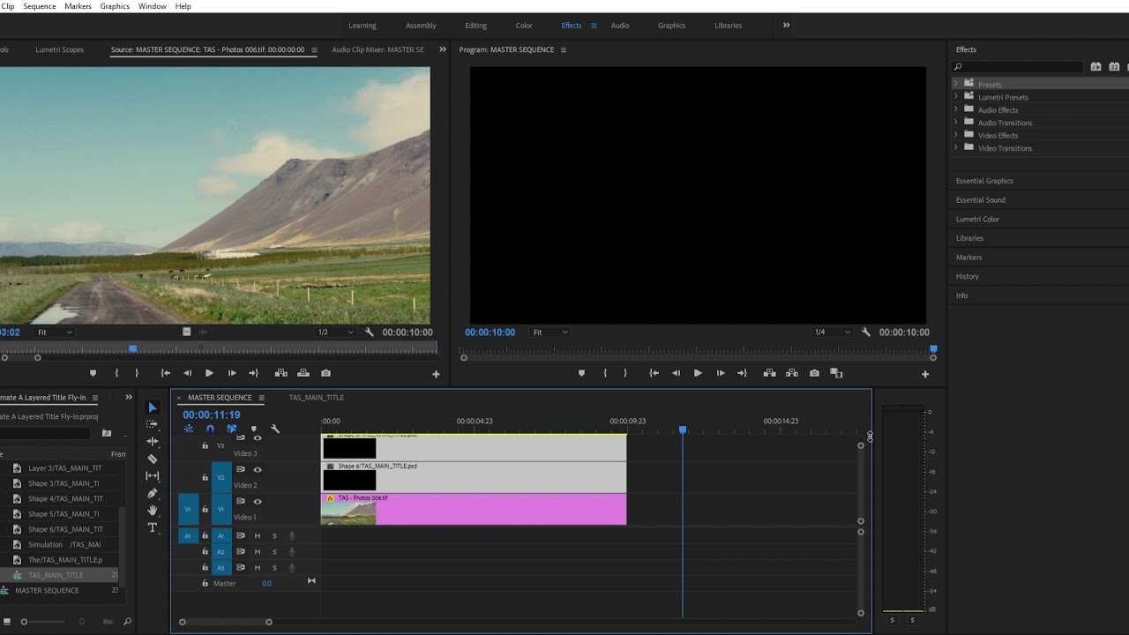Click Comparison View icon in Program monitor
Screen dimensions: 1129x635
tap(836, 373)
